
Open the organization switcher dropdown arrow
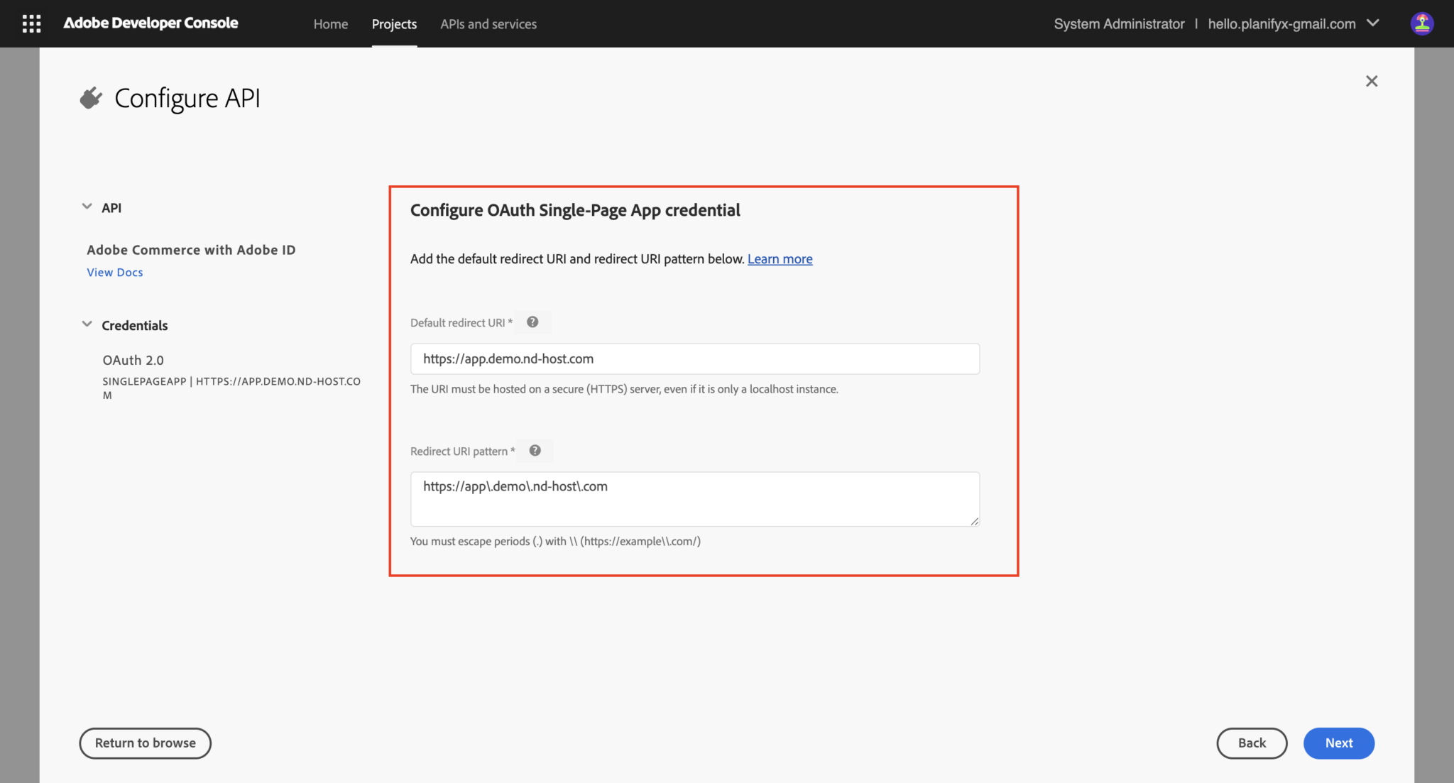pyautogui.click(x=1373, y=23)
